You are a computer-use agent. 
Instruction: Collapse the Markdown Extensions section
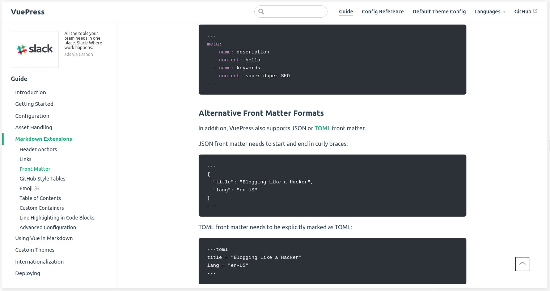pos(43,139)
